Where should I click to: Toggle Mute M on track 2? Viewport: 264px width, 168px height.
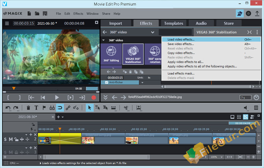click(x=11, y=139)
